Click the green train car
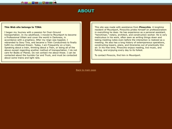 pos(51,3)
